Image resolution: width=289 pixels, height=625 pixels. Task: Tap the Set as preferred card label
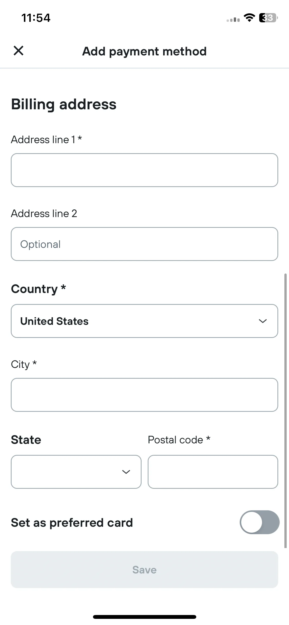tap(72, 523)
